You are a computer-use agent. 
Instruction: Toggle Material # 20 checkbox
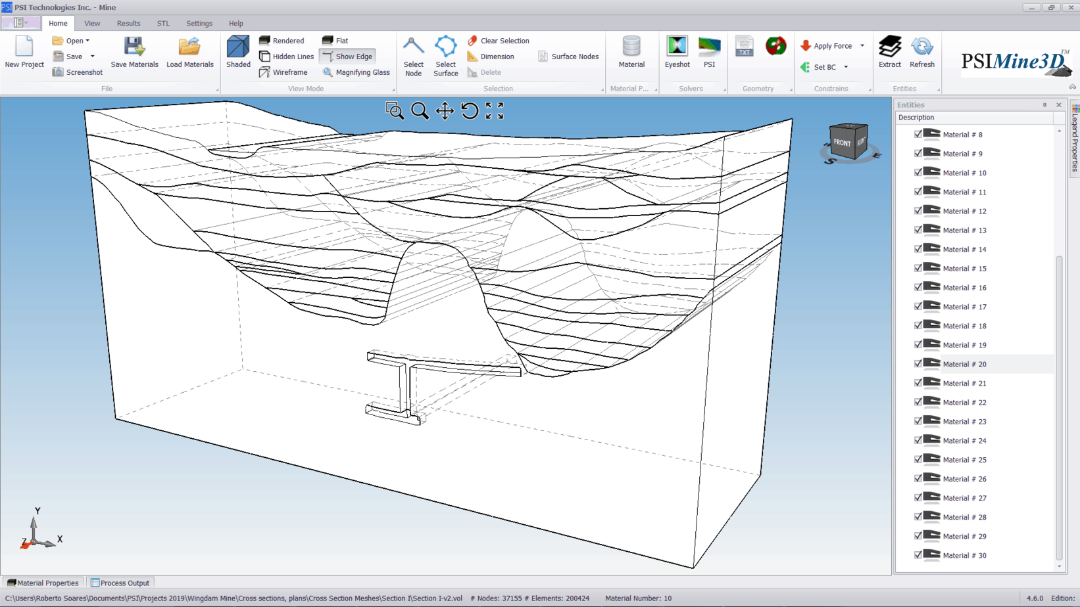tap(918, 363)
